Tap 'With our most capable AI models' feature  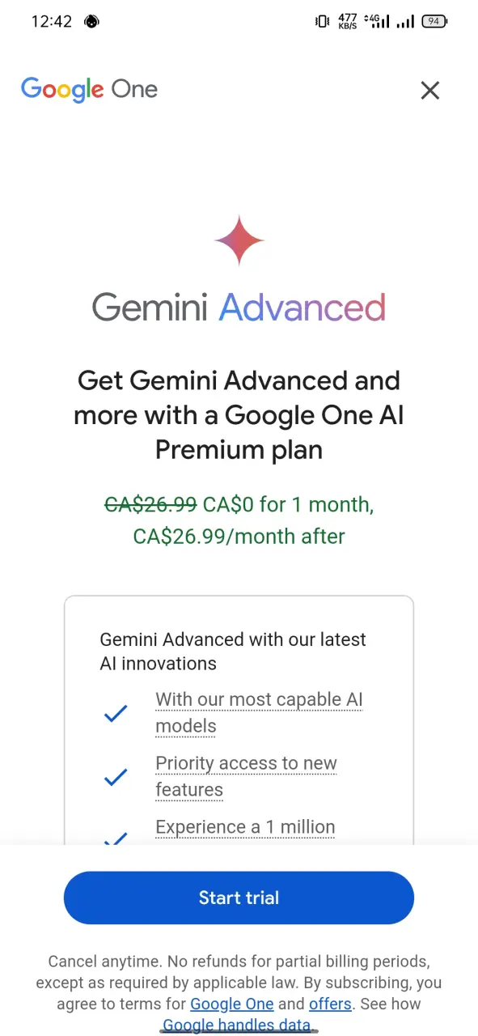[x=259, y=712]
